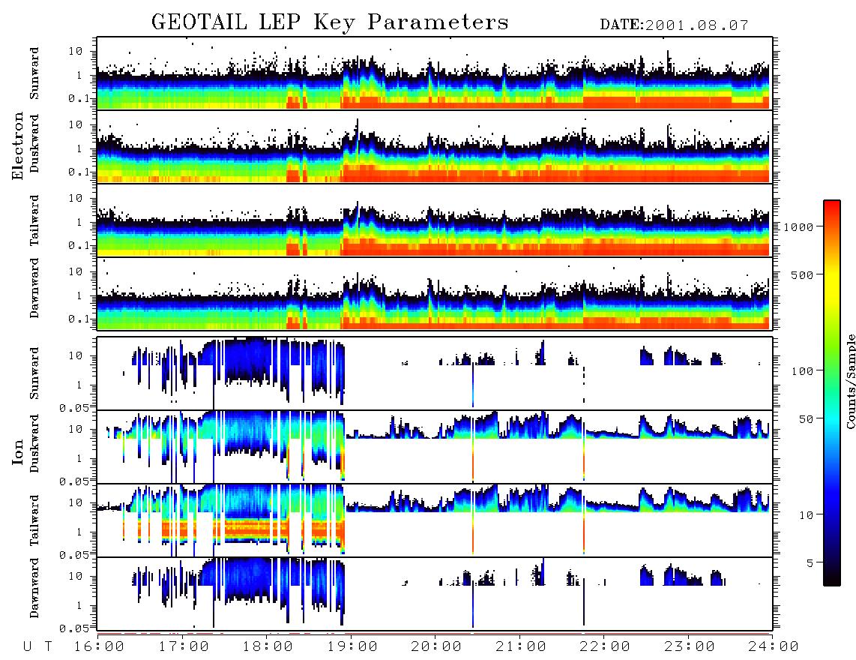
Task: Click the Ion Tailward spectrogram panel
Action: (435, 520)
